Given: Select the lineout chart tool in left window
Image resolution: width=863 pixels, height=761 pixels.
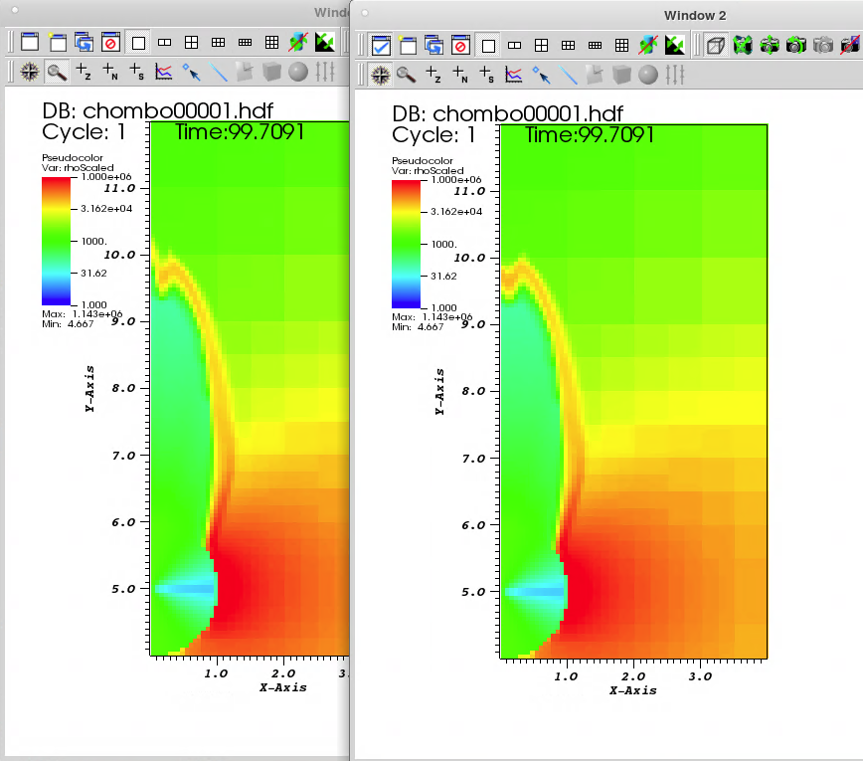Looking at the screenshot, I should (x=163, y=72).
